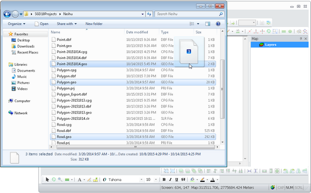311x193 pixels.
Task: Click the file list vertical scrollbar thumb
Action: (222, 89)
